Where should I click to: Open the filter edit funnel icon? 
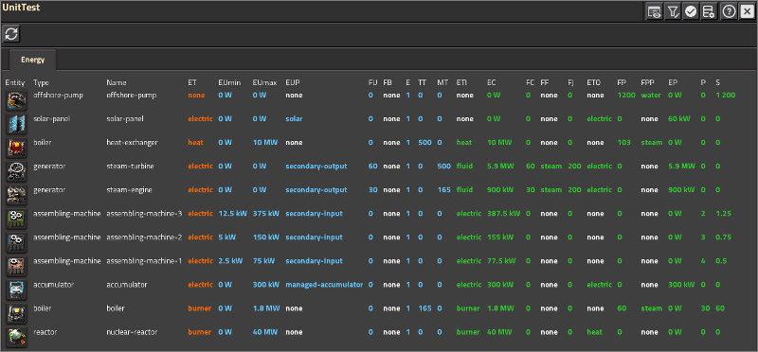[x=673, y=11]
